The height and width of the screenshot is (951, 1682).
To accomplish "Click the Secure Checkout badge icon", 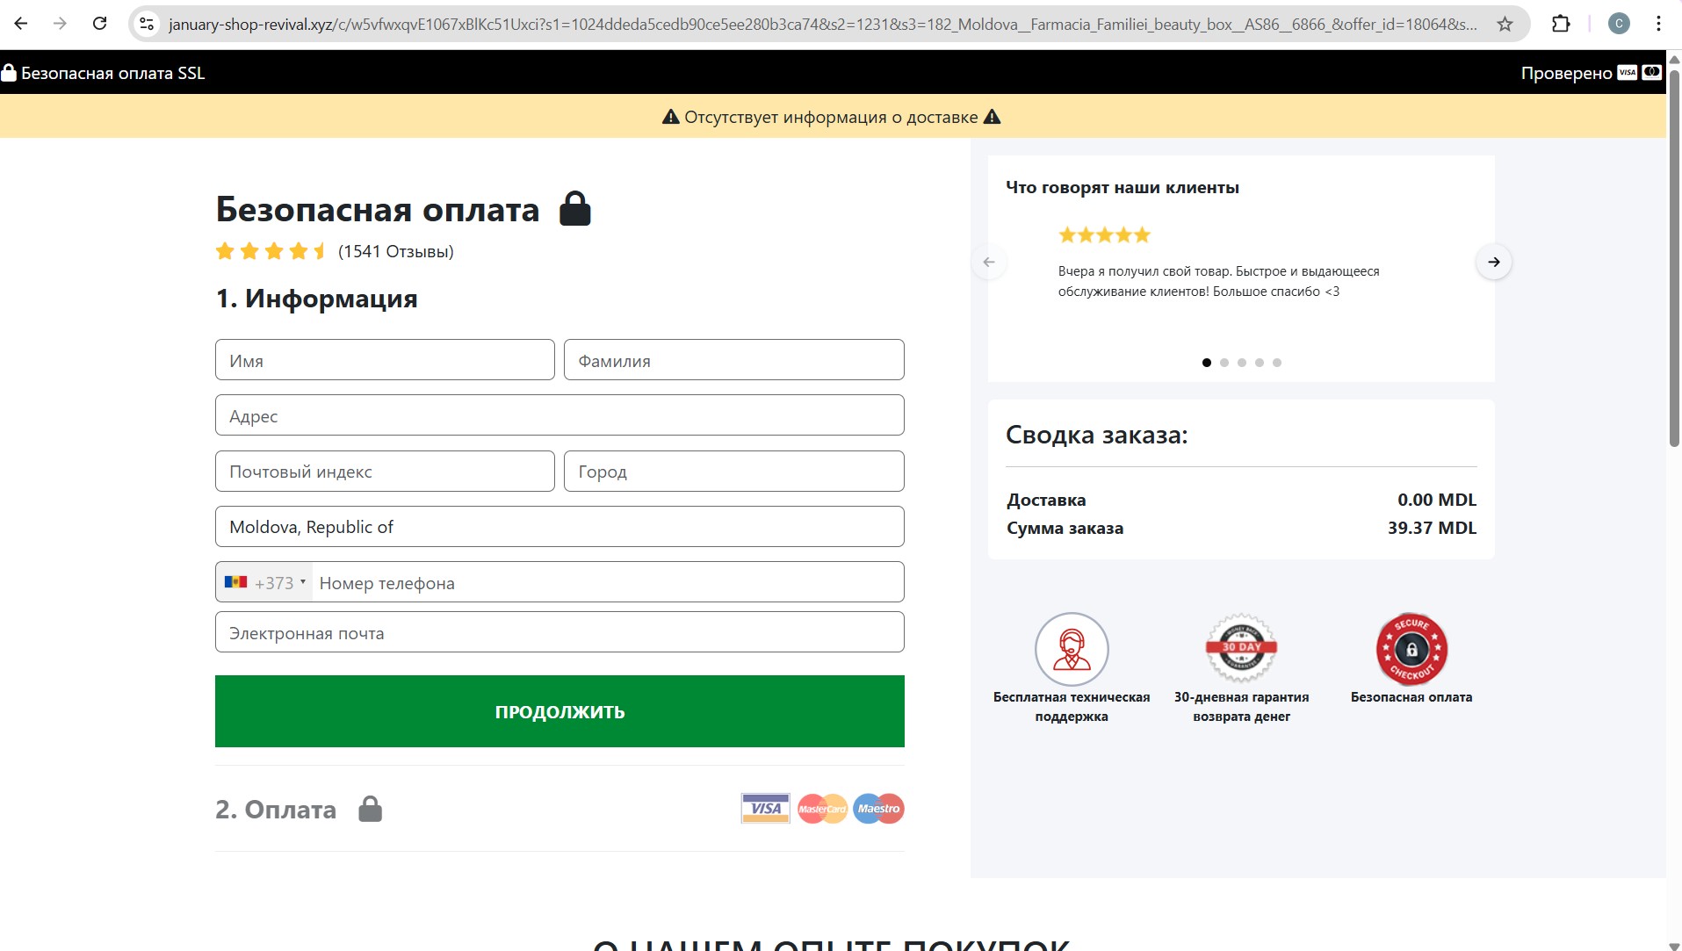I will point(1411,649).
